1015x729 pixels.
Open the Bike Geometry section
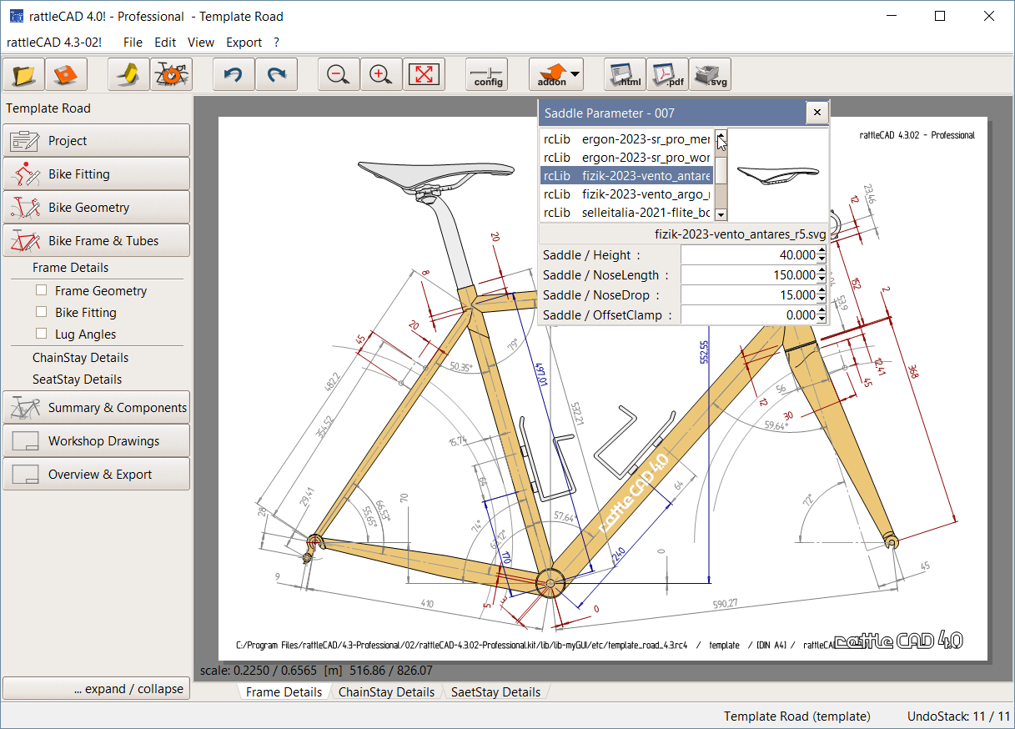pyautogui.click(x=96, y=207)
